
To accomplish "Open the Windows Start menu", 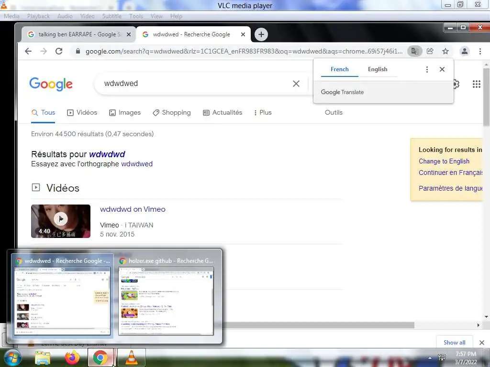I will (x=12, y=357).
